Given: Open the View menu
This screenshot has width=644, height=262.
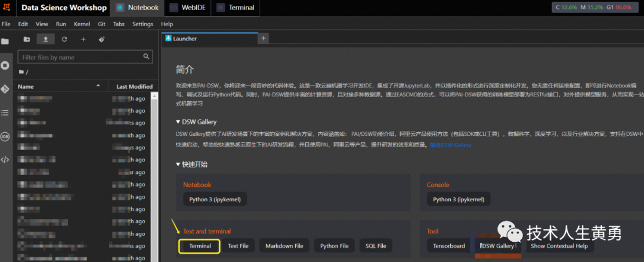Looking at the screenshot, I should 42,24.
